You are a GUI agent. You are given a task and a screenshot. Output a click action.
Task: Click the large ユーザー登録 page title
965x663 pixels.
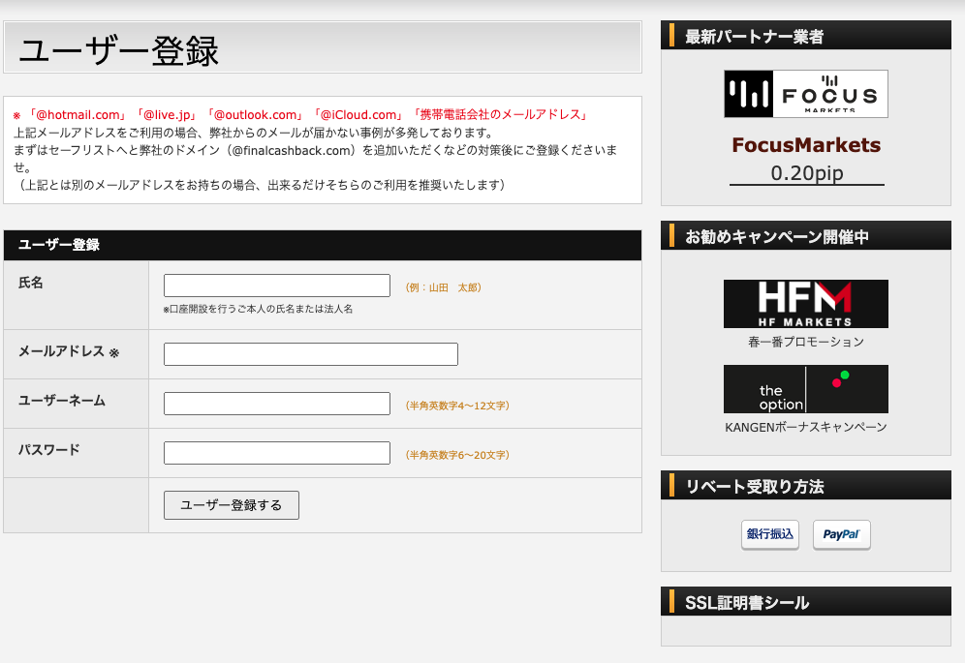click(119, 50)
